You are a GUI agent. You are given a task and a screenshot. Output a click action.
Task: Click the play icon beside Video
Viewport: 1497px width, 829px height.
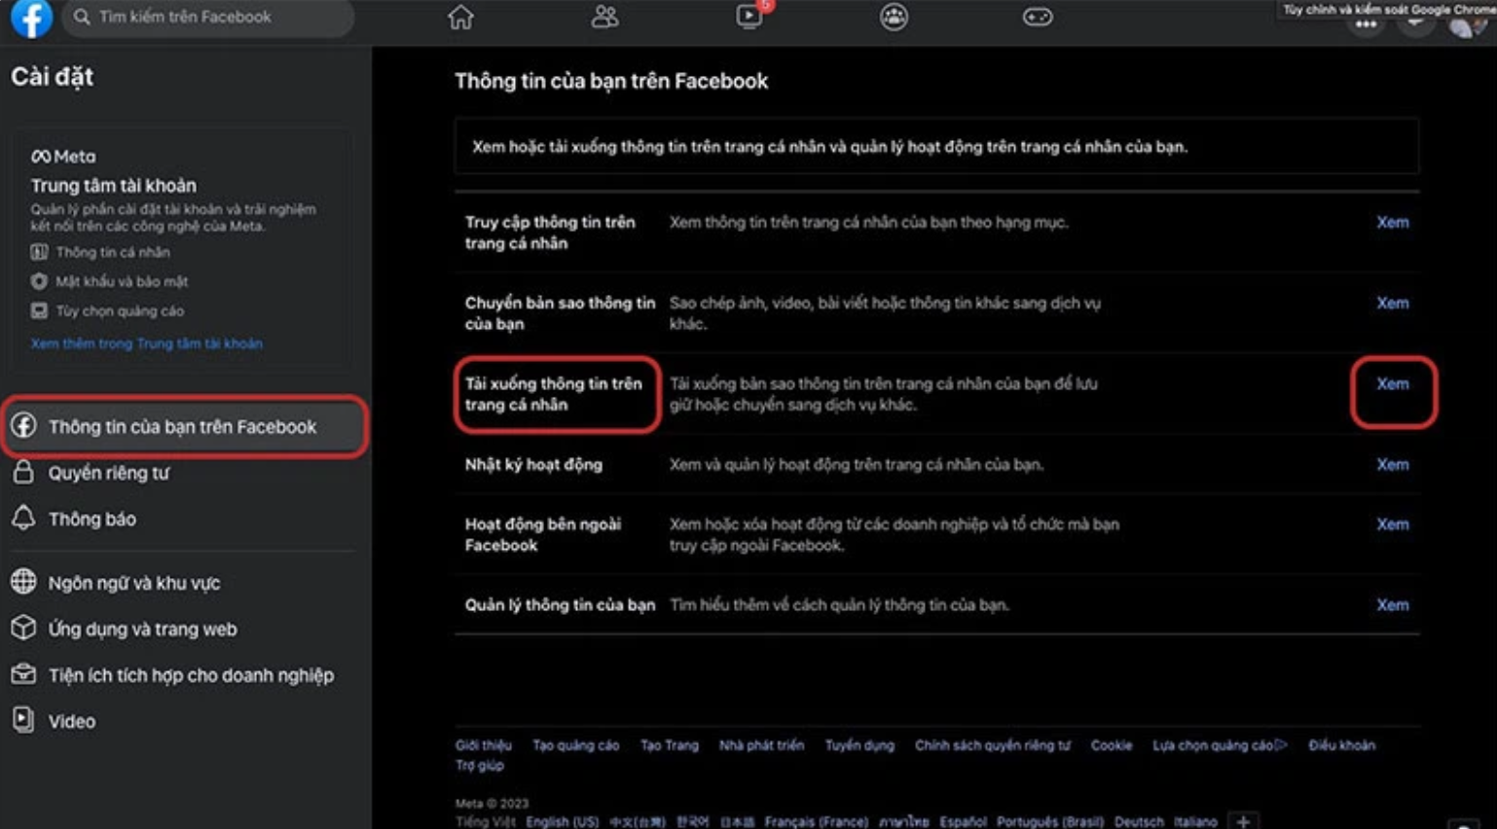click(23, 719)
